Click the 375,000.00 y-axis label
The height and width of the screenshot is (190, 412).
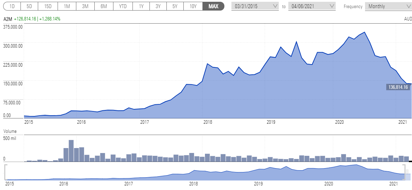click(x=13, y=27)
